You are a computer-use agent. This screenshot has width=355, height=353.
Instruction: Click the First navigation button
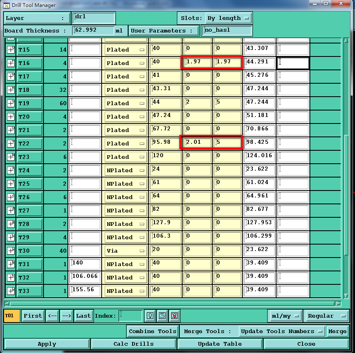click(x=33, y=316)
